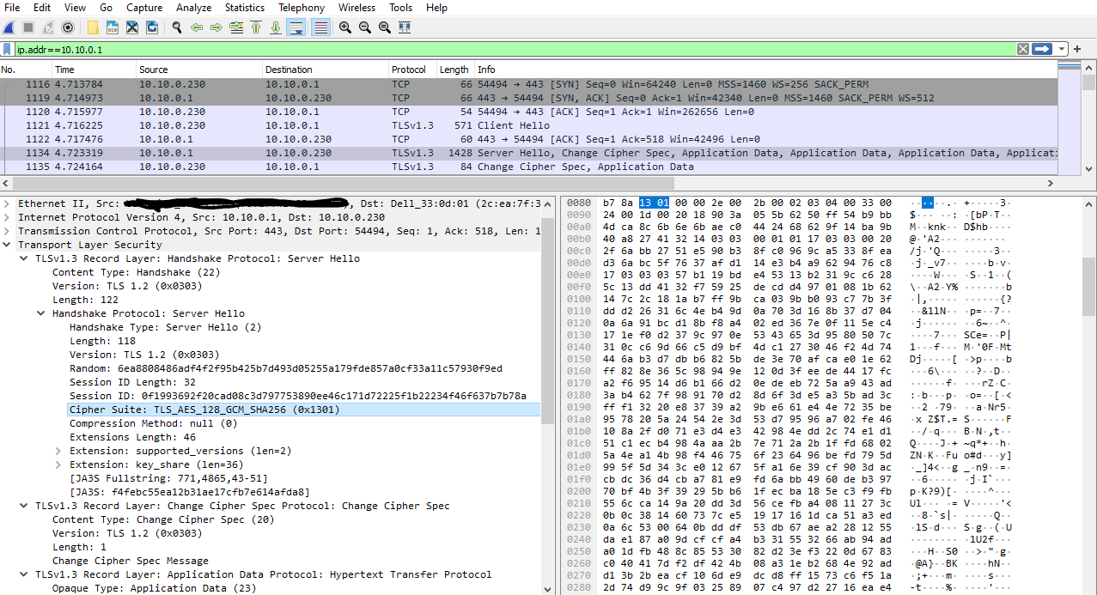Open the Statistics menu
1097x595 pixels.
(244, 8)
